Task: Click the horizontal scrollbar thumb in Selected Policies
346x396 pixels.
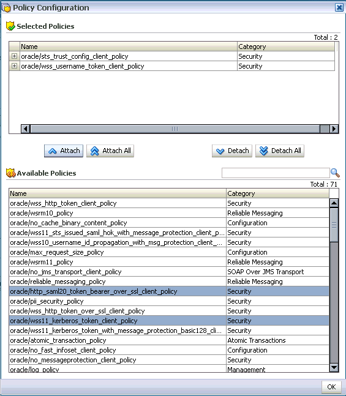Action: tap(175, 129)
